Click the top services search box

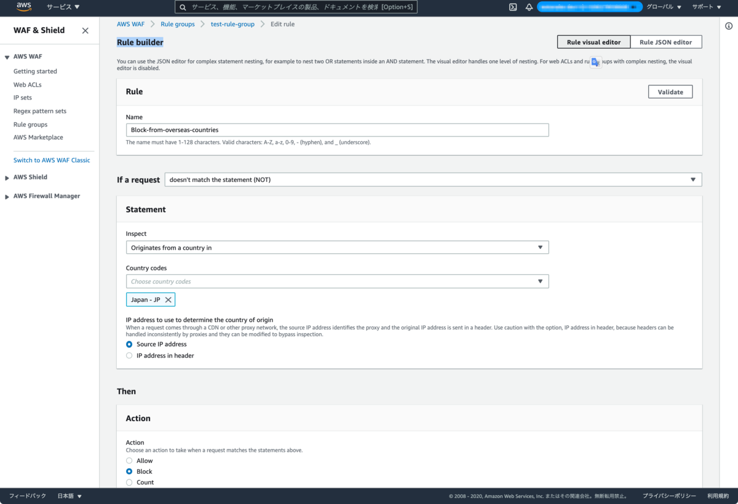pos(296,7)
